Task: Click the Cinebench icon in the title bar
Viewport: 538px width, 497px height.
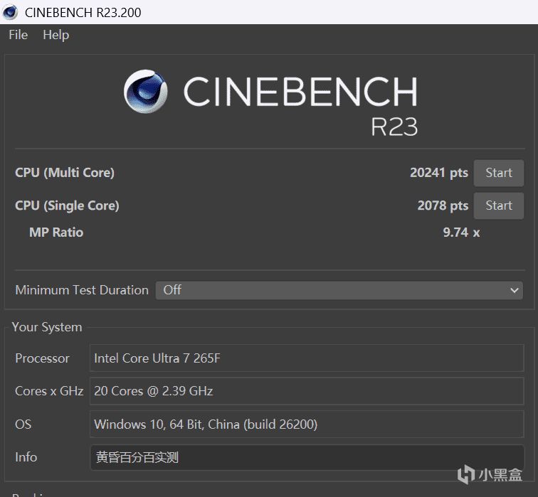Action: pyautogui.click(x=11, y=11)
